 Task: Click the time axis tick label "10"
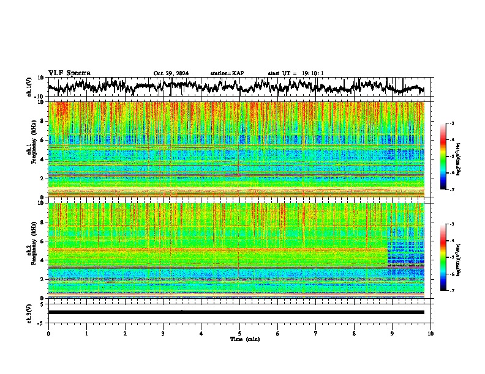point(430,334)
